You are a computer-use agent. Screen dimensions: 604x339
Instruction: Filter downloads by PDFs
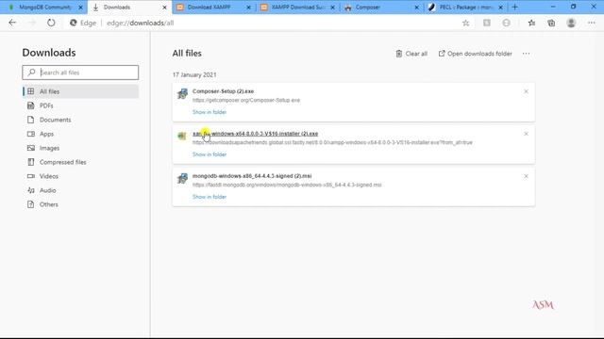(x=80, y=105)
